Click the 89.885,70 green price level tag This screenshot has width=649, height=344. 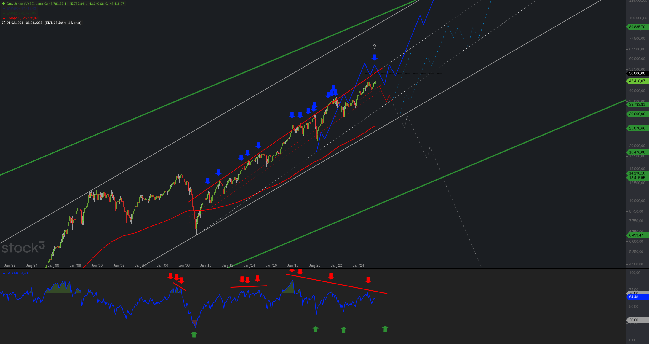click(x=638, y=27)
